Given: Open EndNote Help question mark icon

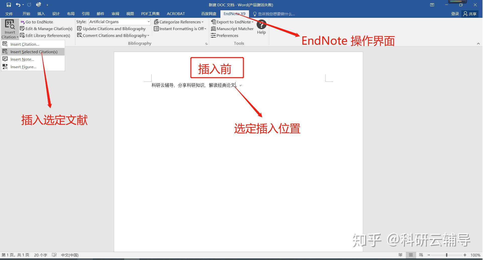Looking at the screenshot, I should 261,25.
